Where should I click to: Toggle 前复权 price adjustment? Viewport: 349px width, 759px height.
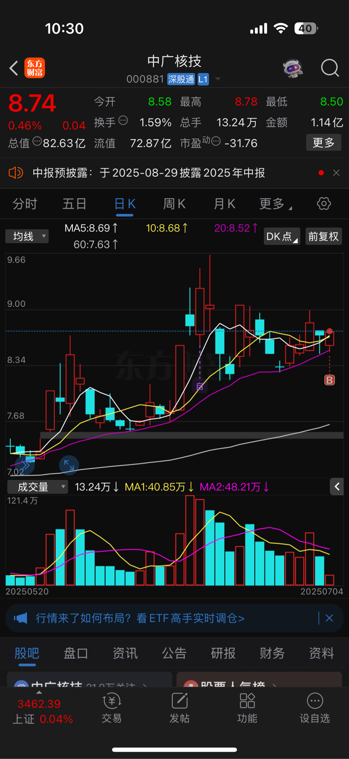(x=324, y=236)
